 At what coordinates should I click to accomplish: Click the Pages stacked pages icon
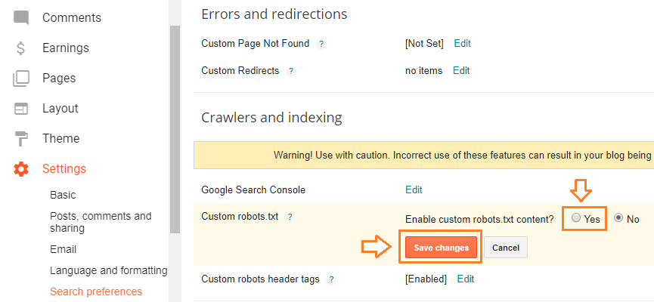[x=21, y=79]
